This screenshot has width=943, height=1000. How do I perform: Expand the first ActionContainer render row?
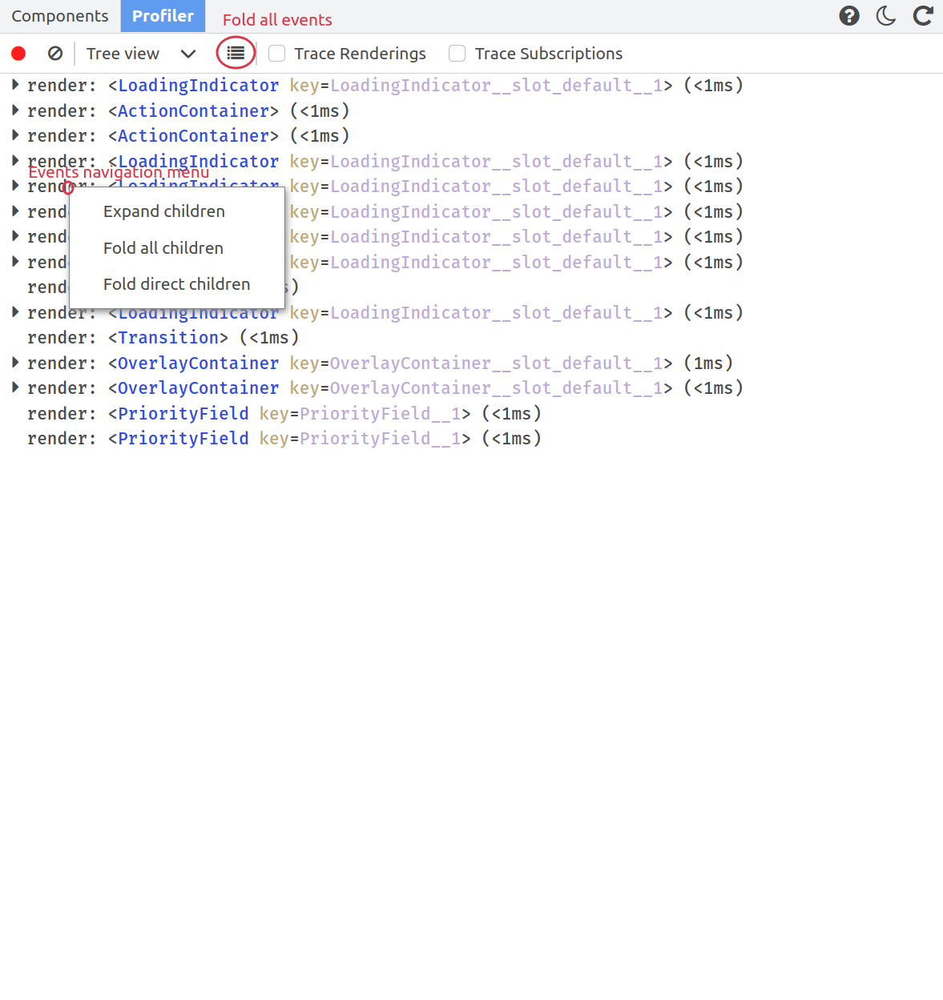(x=15, y=110)
